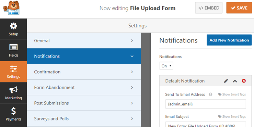The width and height of the screenshot is (254, 127).
Task: Click the Send To Email Address field
Action: tap(206, 104)
